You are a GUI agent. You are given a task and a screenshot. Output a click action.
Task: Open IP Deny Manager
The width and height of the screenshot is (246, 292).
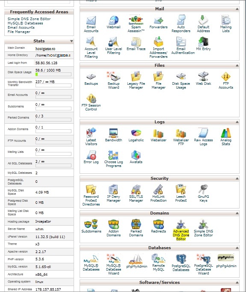[x=113, y=193]
